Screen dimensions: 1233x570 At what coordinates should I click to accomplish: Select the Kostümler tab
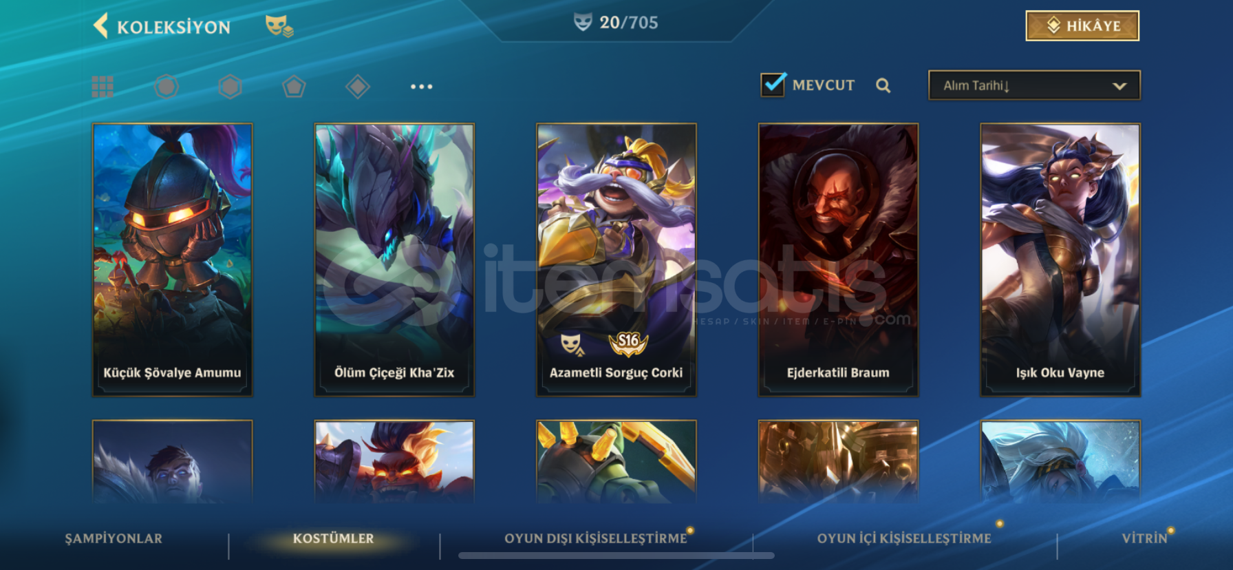[x=334, y=538]
